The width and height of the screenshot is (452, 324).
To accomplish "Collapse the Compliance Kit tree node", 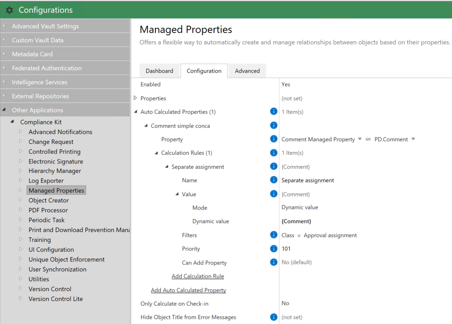I will pyautogui.click(x=12, y=122).
